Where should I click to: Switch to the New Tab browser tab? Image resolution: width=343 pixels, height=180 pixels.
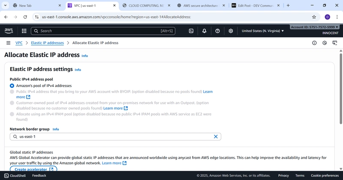coord(36,6)
